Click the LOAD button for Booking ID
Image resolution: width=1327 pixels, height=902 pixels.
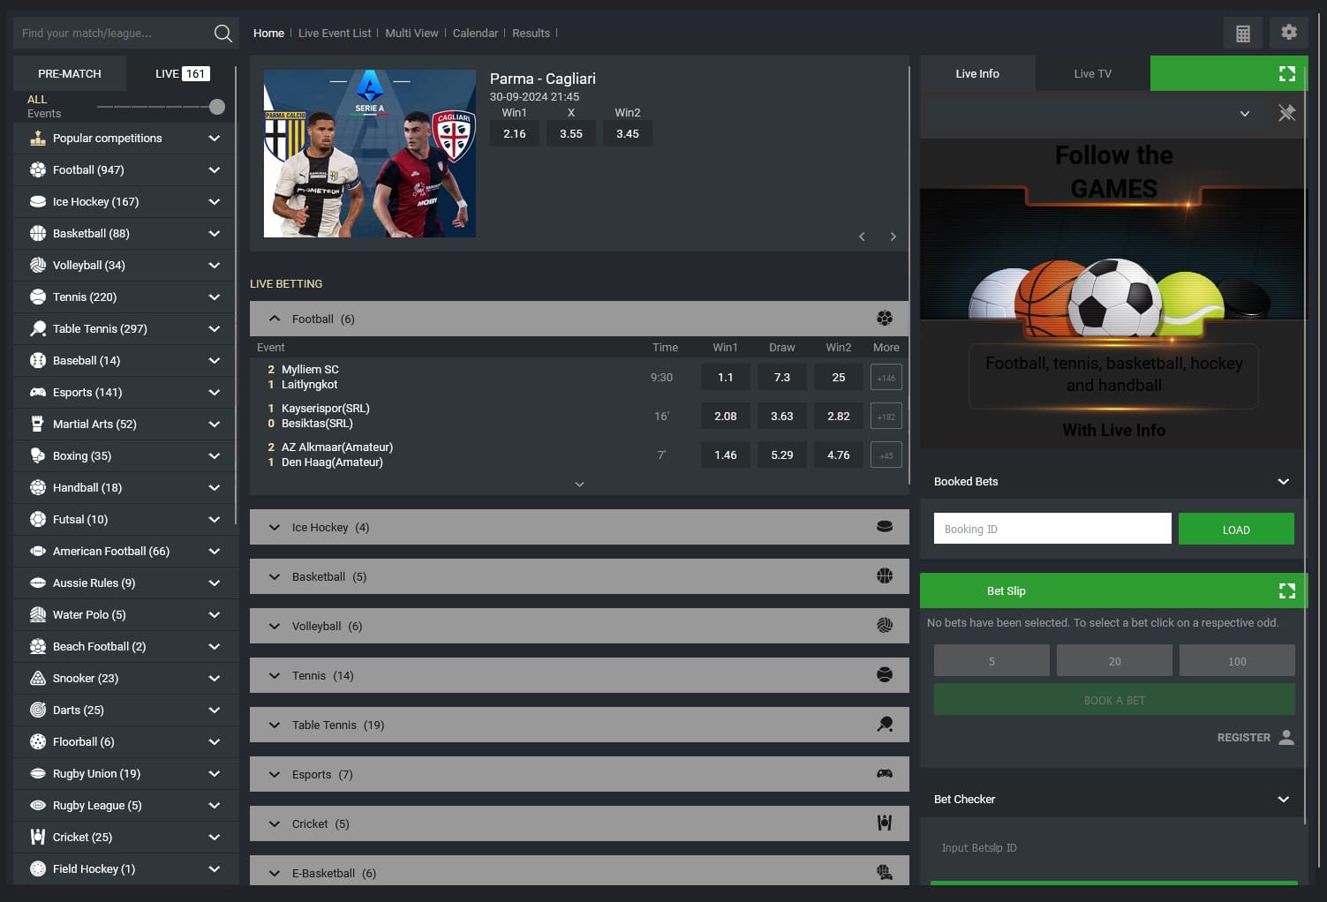(1235, 529)
